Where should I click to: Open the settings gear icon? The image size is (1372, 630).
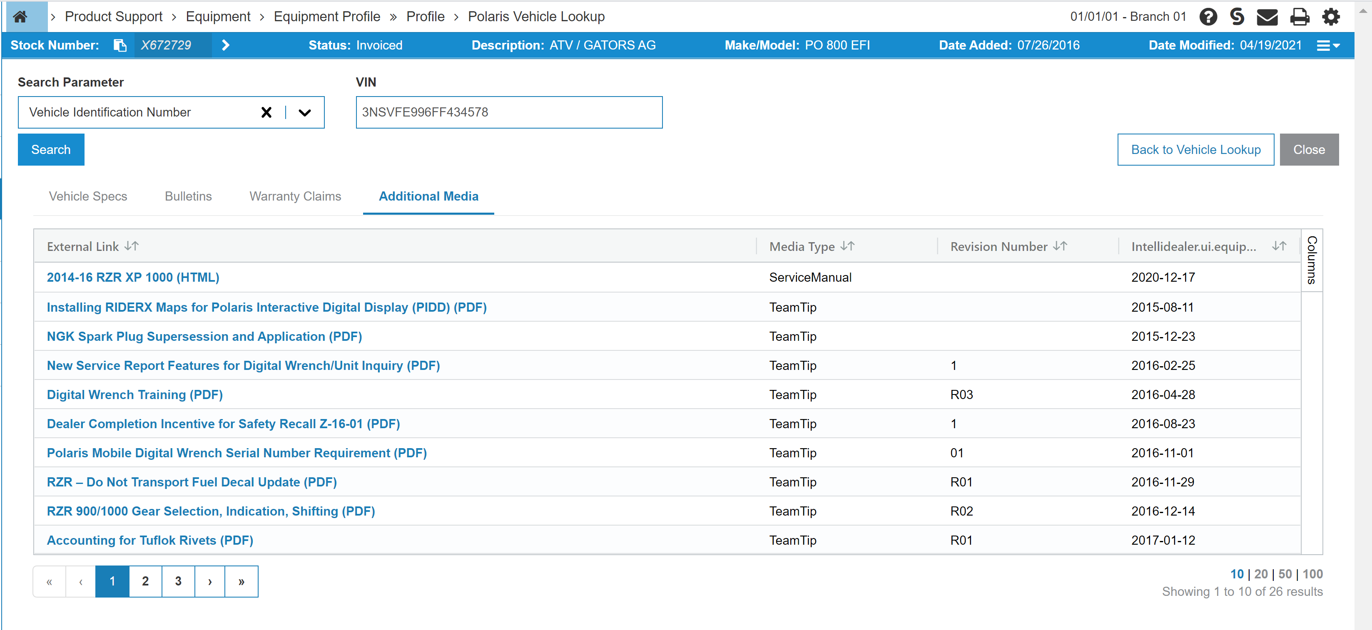1330,17
